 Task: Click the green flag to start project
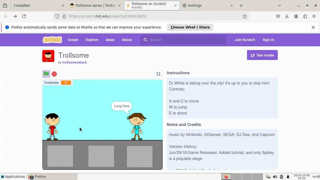[46, 74]
